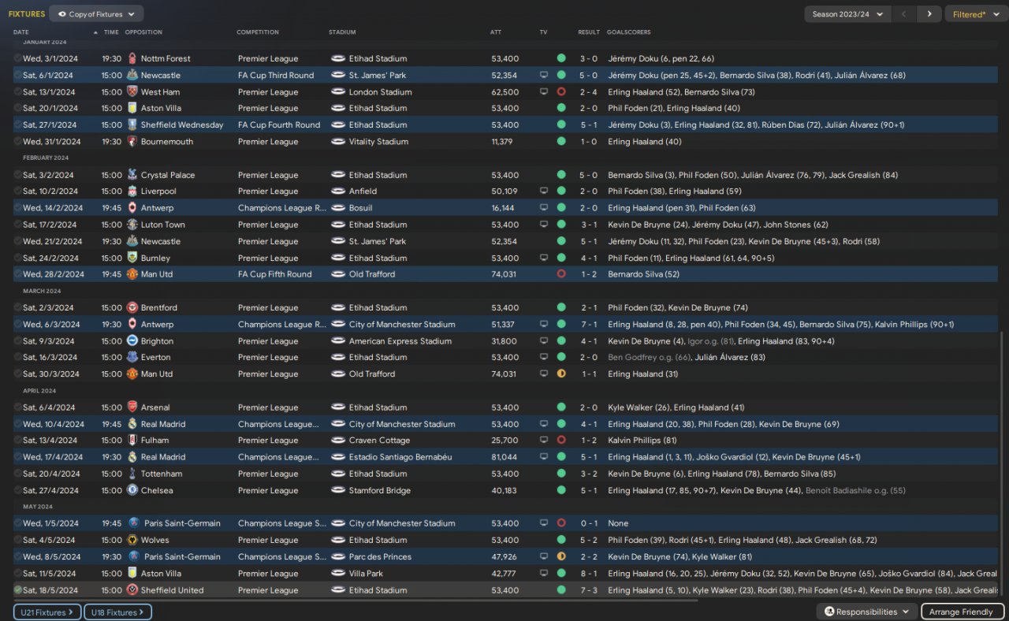Tick the check circle for Wed, 31/1/2024 fixture
Viewport: 1009px width, 621px height.
(18, 142)
